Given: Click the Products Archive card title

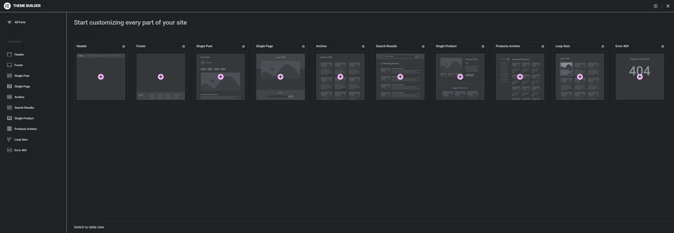Looking at the screenshot, I should pyautogui.click(x=508, y=46).
